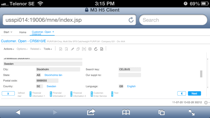Image resolution: width=210 pixels, height=118 pixels.
Task: Click the empty Our suppl no field
Action: click(130, 75)
